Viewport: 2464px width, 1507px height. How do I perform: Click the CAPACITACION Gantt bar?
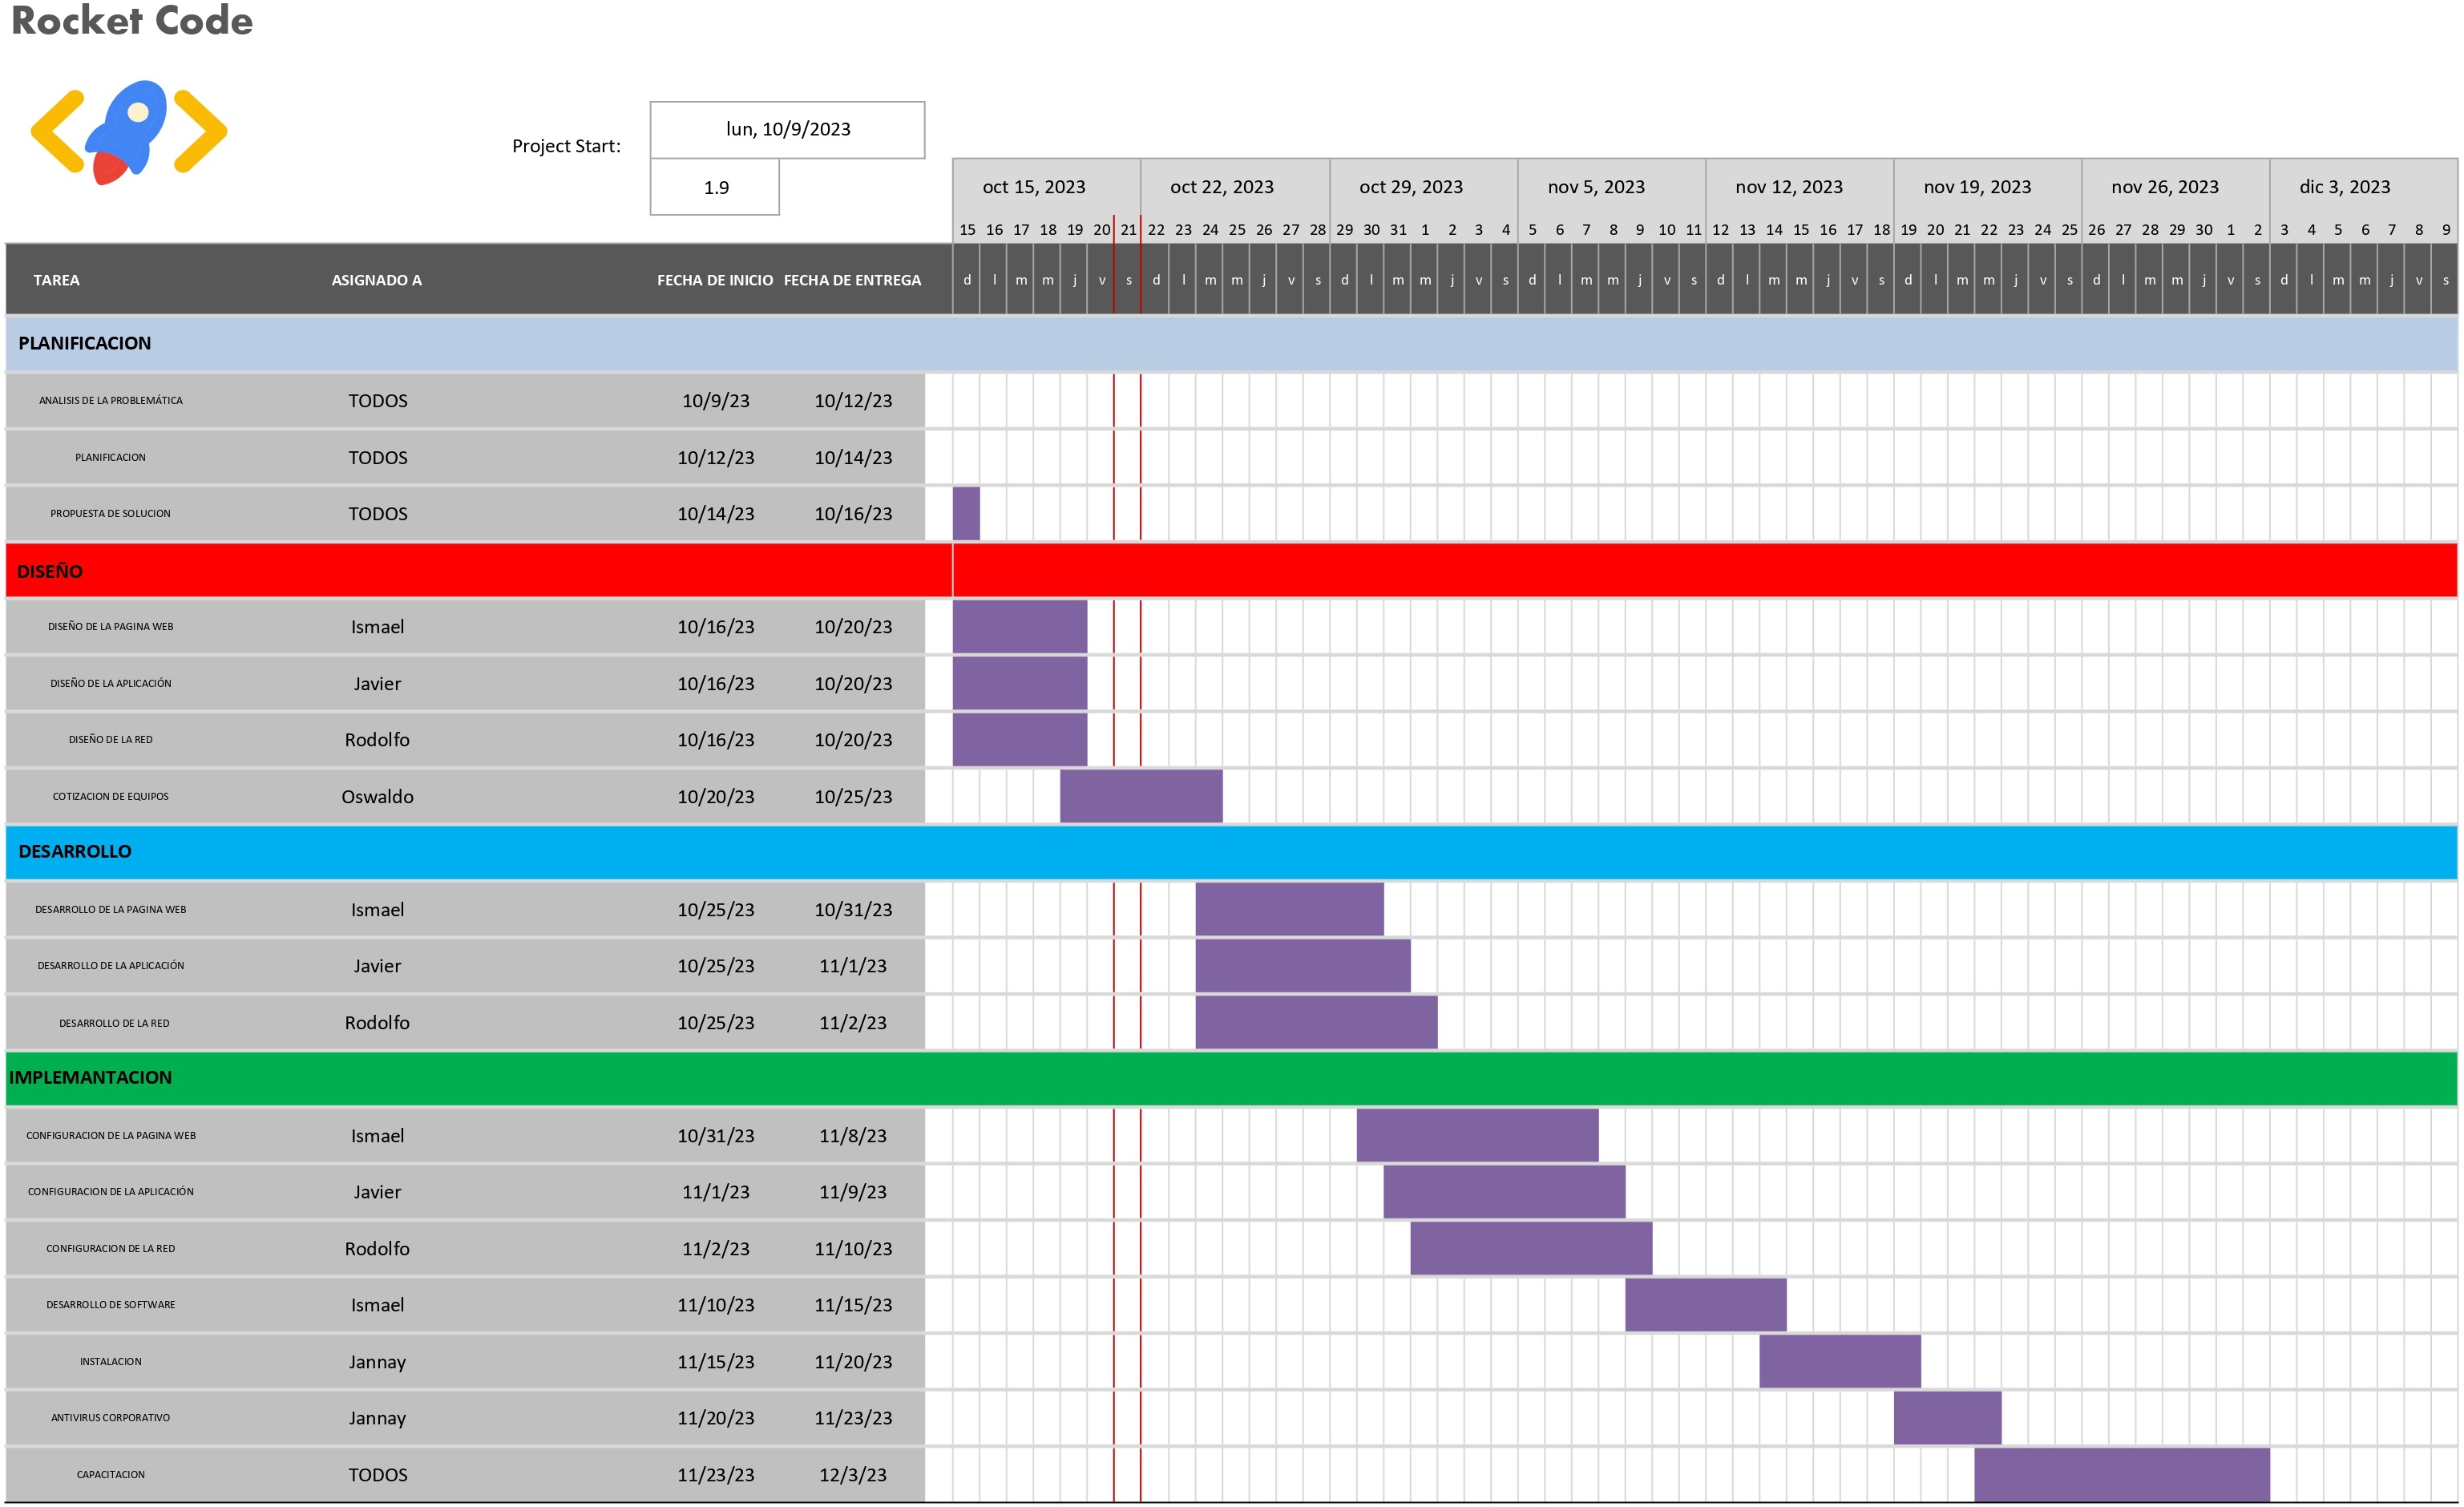(x=2122, y=1474)
